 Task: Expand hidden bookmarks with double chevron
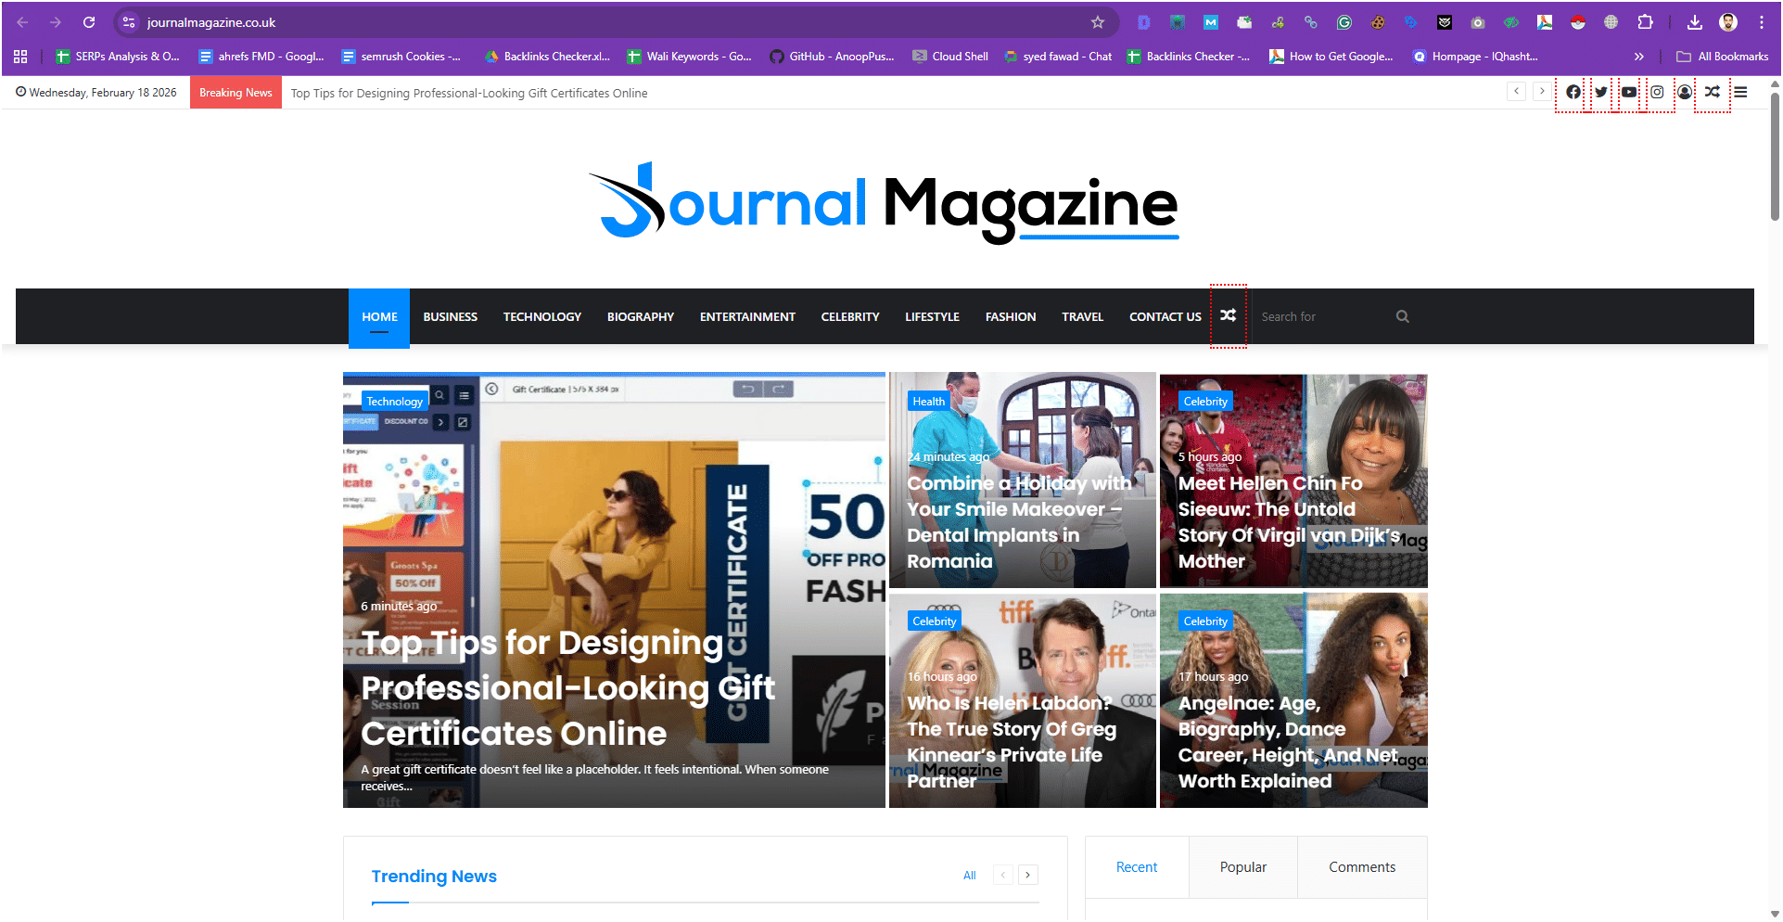[x=1639, y=57]
